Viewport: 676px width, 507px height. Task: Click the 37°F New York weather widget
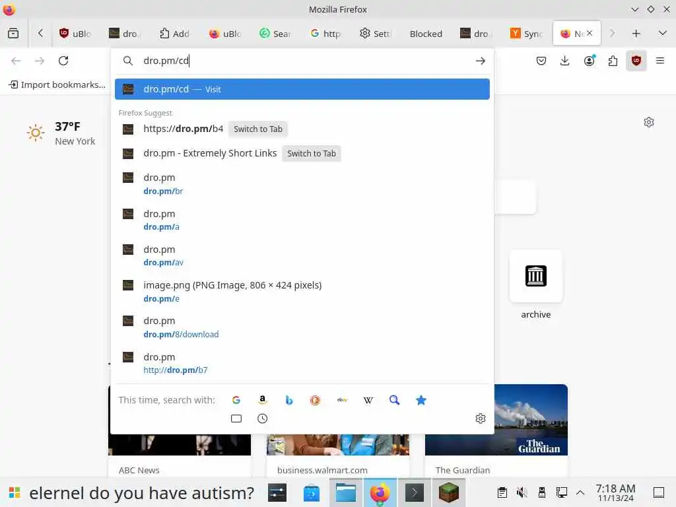point(61,133)
